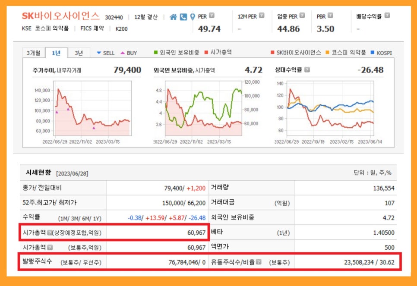Click the 단위 : 원, 주,% note
This screenshot has height=286, width=417.
point(372,173)
